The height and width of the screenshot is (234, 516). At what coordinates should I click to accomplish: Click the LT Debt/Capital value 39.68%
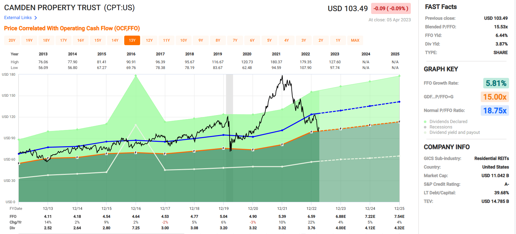pyautogui.click(x=501, y=193)
